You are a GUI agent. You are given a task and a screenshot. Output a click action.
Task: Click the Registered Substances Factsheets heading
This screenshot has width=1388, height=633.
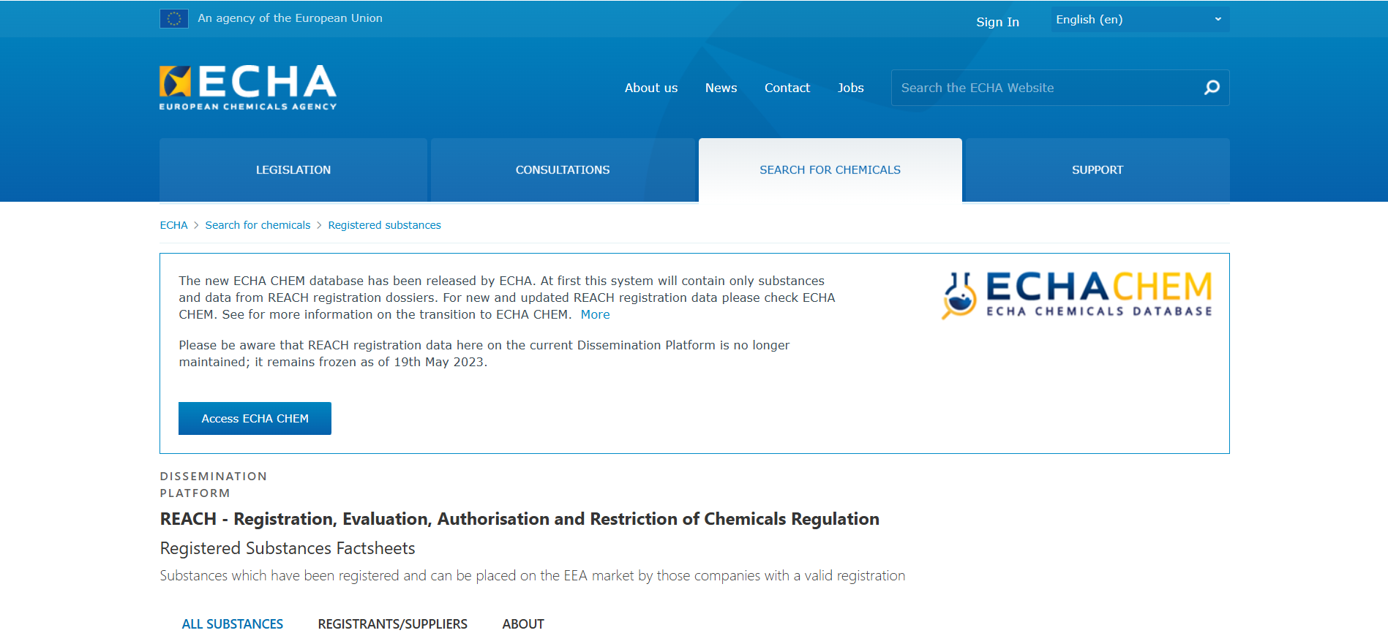[288, 548]
